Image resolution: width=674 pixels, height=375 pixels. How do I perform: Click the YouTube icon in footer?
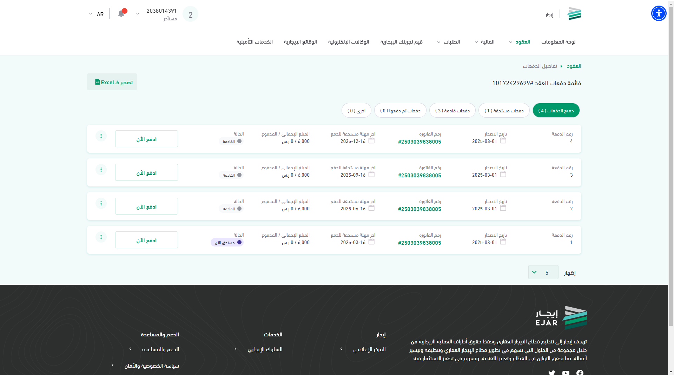pyautogui.click(x=566, y=373)
